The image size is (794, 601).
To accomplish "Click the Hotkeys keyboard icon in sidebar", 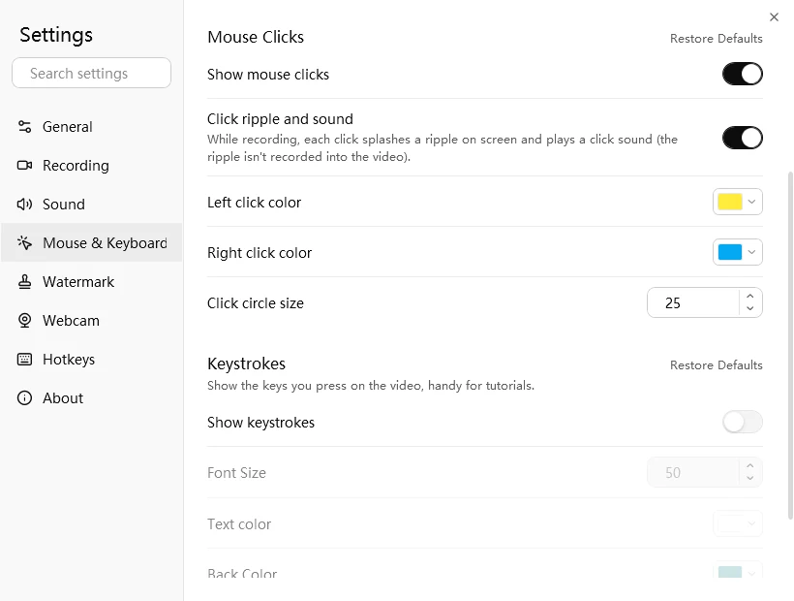I will tap(24, 360).
